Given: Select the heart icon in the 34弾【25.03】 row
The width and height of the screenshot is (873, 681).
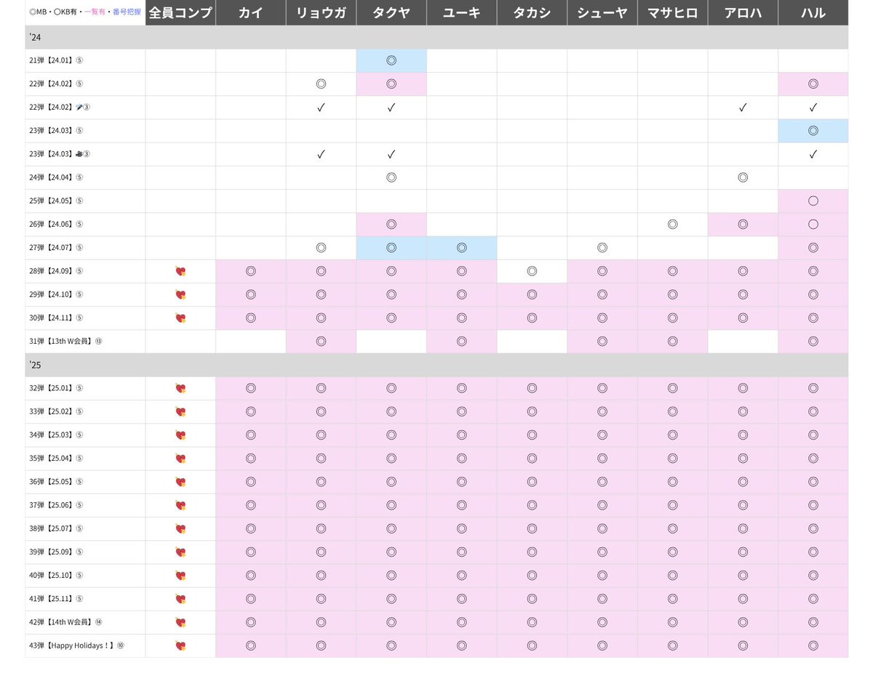Looking at the screenshot, I should pos(181,435).
